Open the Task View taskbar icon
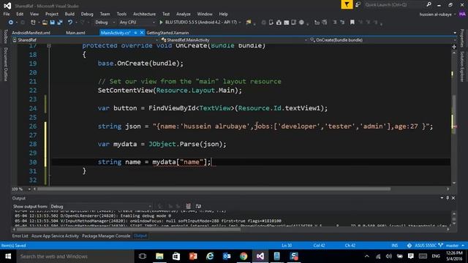 143,256
